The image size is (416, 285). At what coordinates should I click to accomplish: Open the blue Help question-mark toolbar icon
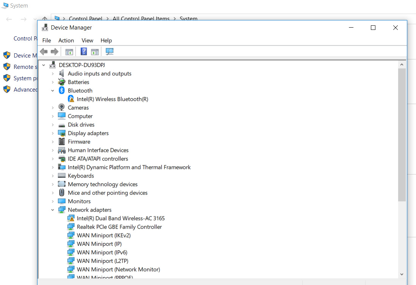(84, 51)
